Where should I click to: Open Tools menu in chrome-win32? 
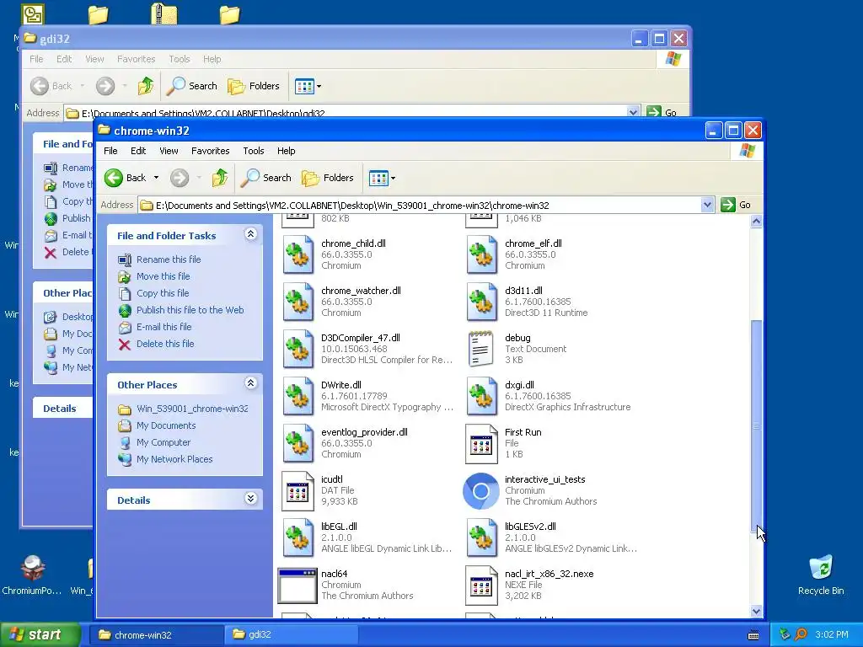[253, 151]
